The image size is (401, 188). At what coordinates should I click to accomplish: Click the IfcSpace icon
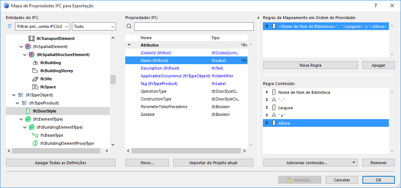(x=35, y=87)
